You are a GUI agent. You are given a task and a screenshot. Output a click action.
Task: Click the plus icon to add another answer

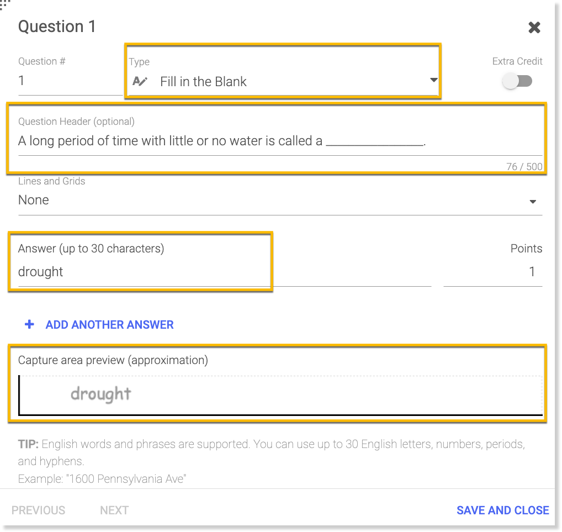click(30, 325)
